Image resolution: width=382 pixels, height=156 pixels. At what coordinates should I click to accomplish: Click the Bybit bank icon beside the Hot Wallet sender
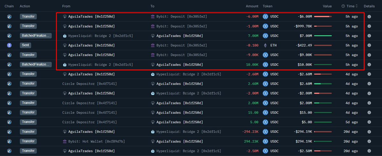pos(65,141)
